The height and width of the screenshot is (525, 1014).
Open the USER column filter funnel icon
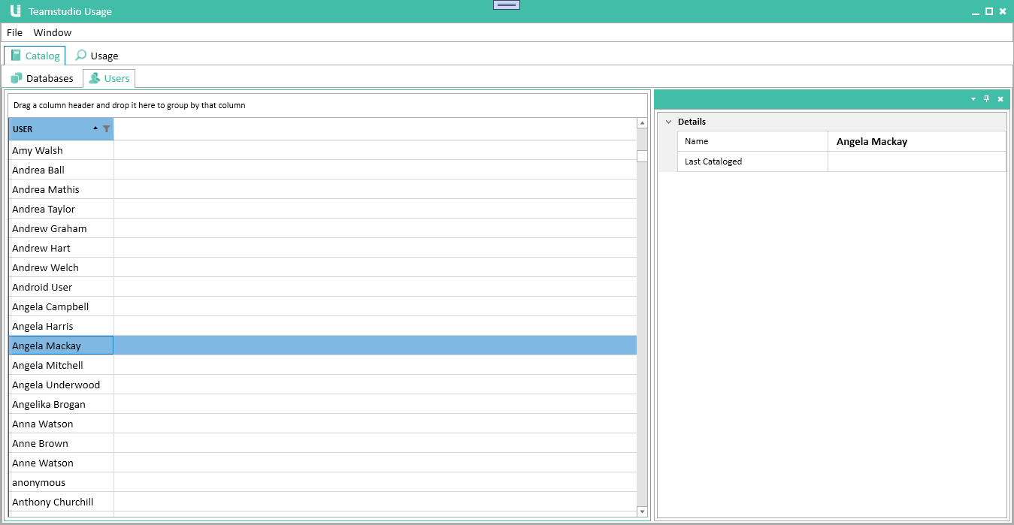click(x=106, y=128)
